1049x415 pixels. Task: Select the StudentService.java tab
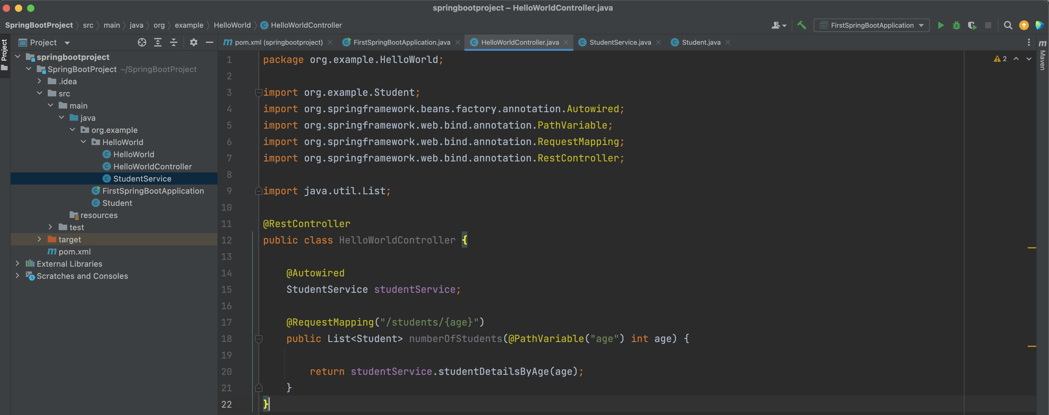pyautogui.click(x=616, y=42)
